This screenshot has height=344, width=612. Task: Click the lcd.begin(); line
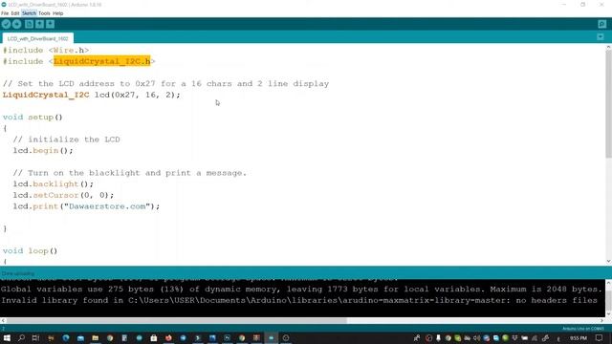[43, 151]
